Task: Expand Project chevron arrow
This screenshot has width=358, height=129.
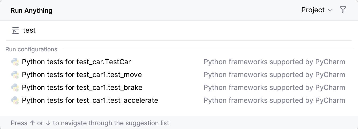Action: pyautogui.click(x=330, y=10)
